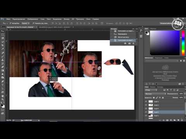Delete layer using Layers panel trash icon
Screen dimensions: 186x139
point(182,120)
